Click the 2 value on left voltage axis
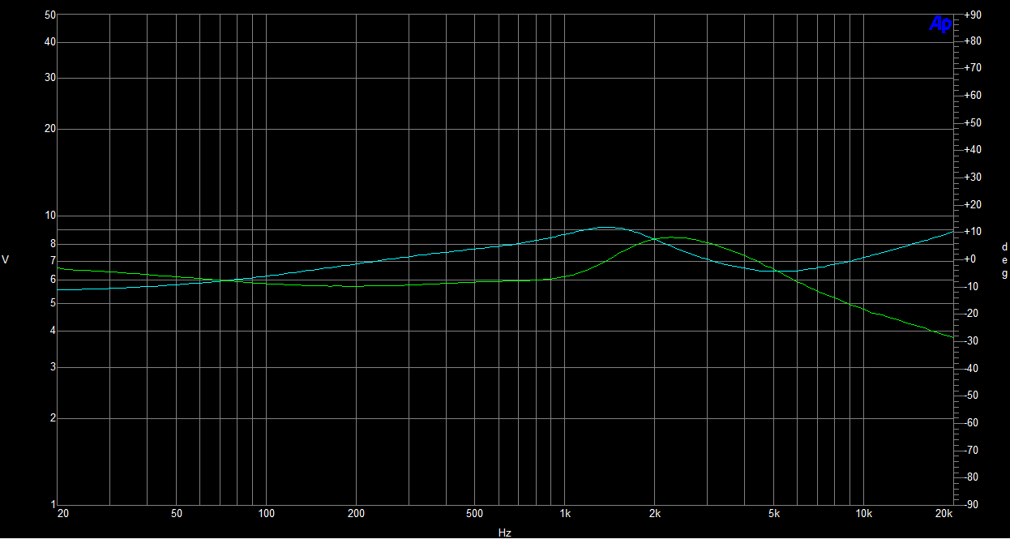 click(x=53, y=417)
